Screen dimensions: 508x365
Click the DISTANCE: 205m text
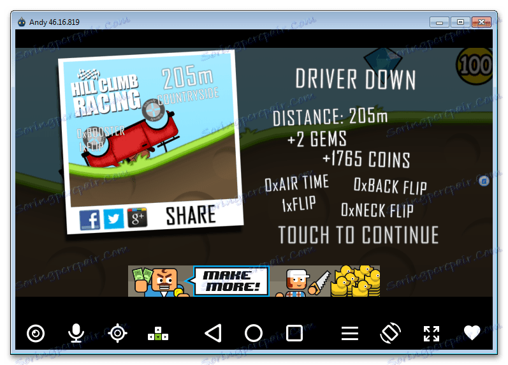330,116
